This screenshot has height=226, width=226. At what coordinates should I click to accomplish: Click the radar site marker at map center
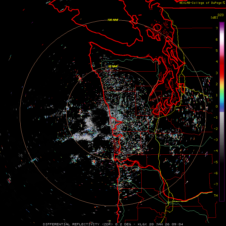[112, 114]
